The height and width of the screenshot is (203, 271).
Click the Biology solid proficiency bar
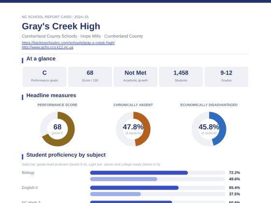pyautogui.click(x=139, y=173)
